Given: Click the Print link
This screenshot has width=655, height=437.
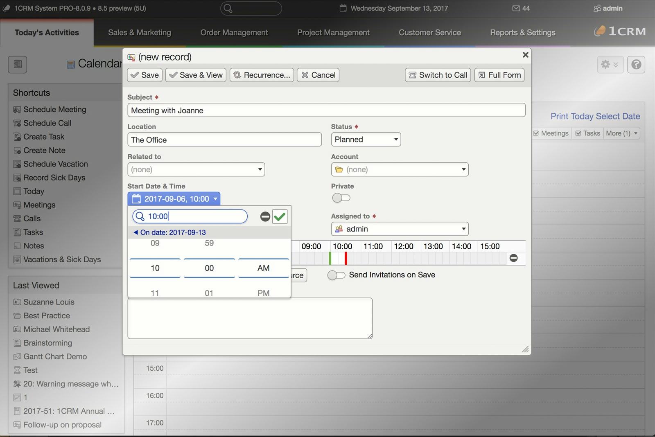Looking at the screenshot, I should pos(560,116).
